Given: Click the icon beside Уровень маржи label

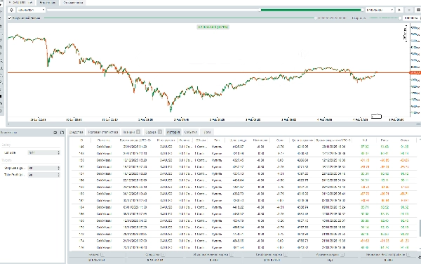Looking at the screenshot, I should click(x=342, y=254).
